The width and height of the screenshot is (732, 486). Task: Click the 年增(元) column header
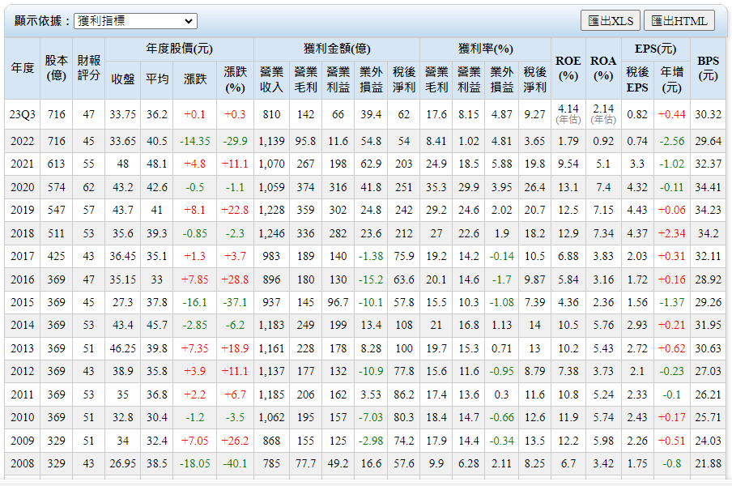672,79
